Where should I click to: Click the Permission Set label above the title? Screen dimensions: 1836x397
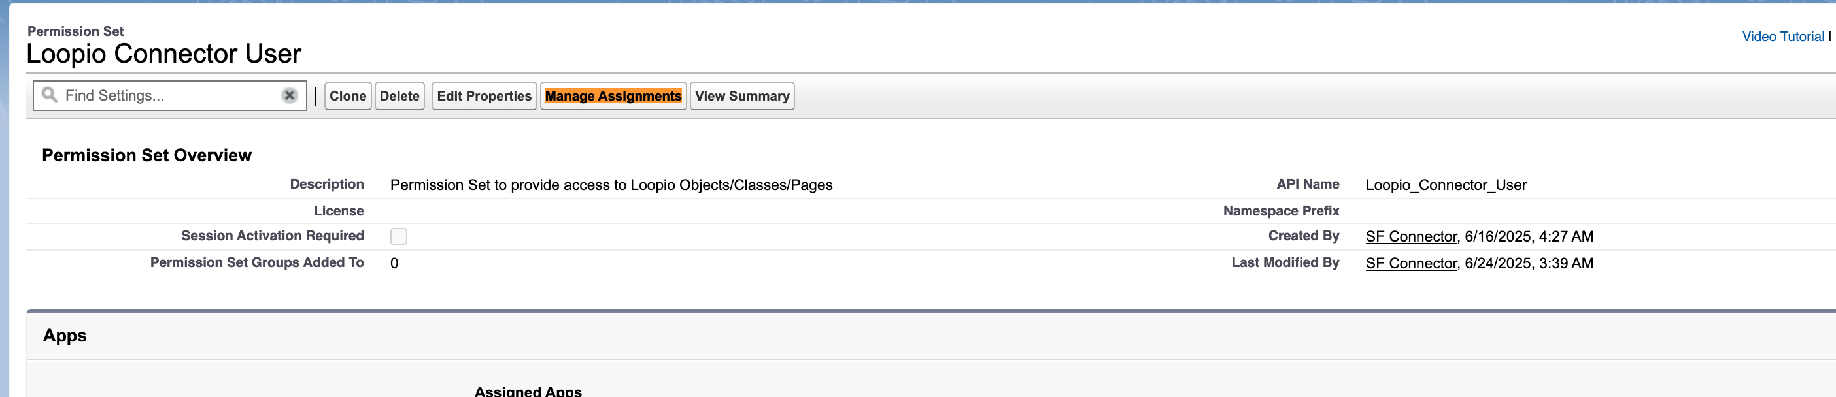pyautogui.click(x=76, y=31)
